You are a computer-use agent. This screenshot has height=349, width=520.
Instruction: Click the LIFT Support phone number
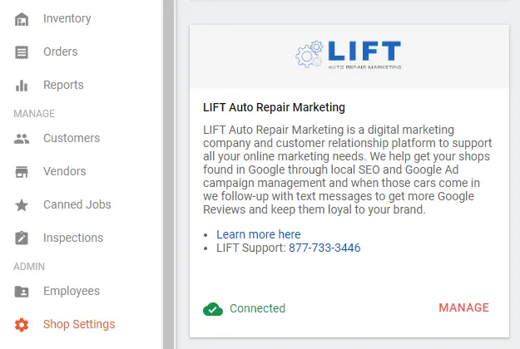click(324, 248)
